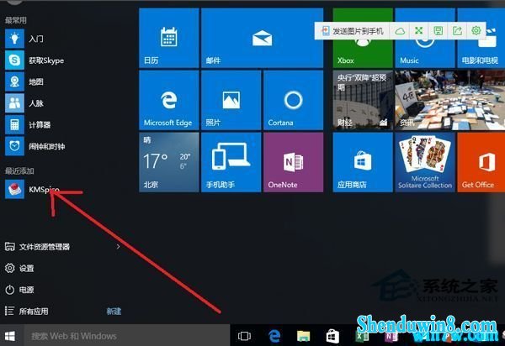The width and height of the screenshot is (505, 346).
Task: Click the Windows Start button
Action: click(10, 337)
